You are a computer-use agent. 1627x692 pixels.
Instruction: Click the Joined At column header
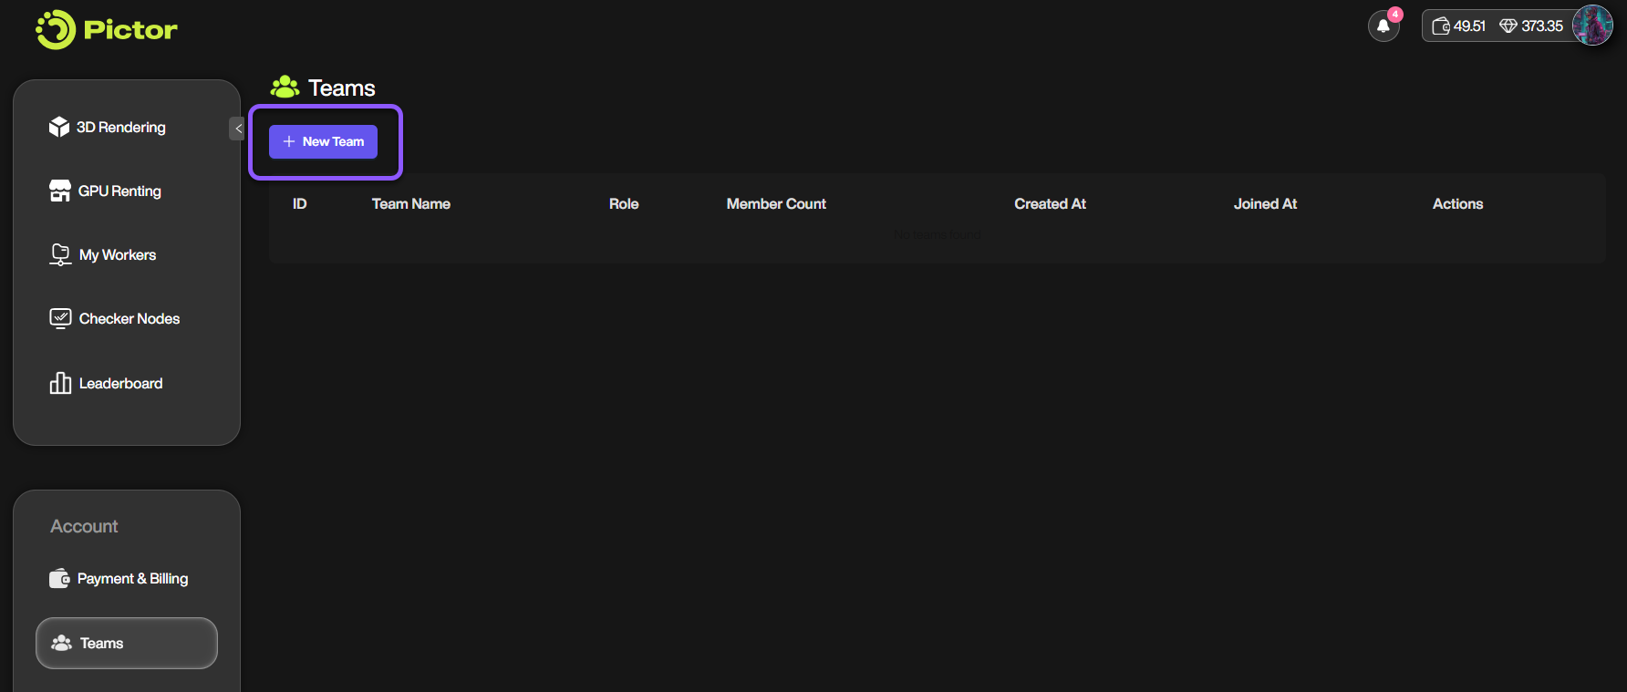tap(1265, 204)
